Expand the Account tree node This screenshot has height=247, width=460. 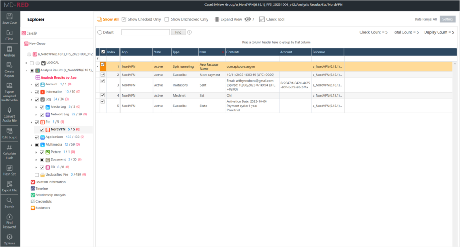pyautogui.click(x=31, y=84)
